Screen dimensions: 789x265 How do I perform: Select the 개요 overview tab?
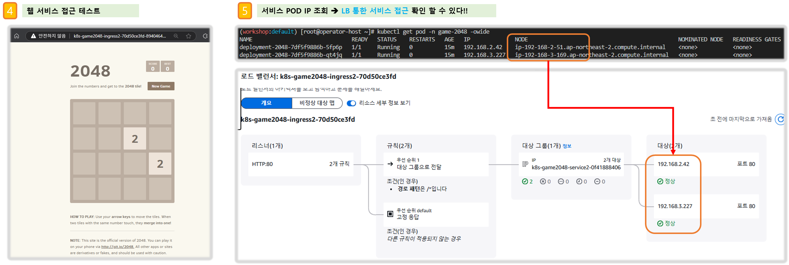266,103
